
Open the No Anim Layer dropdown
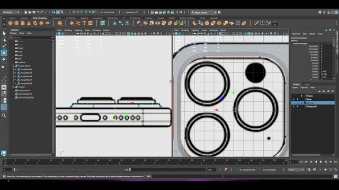pos(270,170)
